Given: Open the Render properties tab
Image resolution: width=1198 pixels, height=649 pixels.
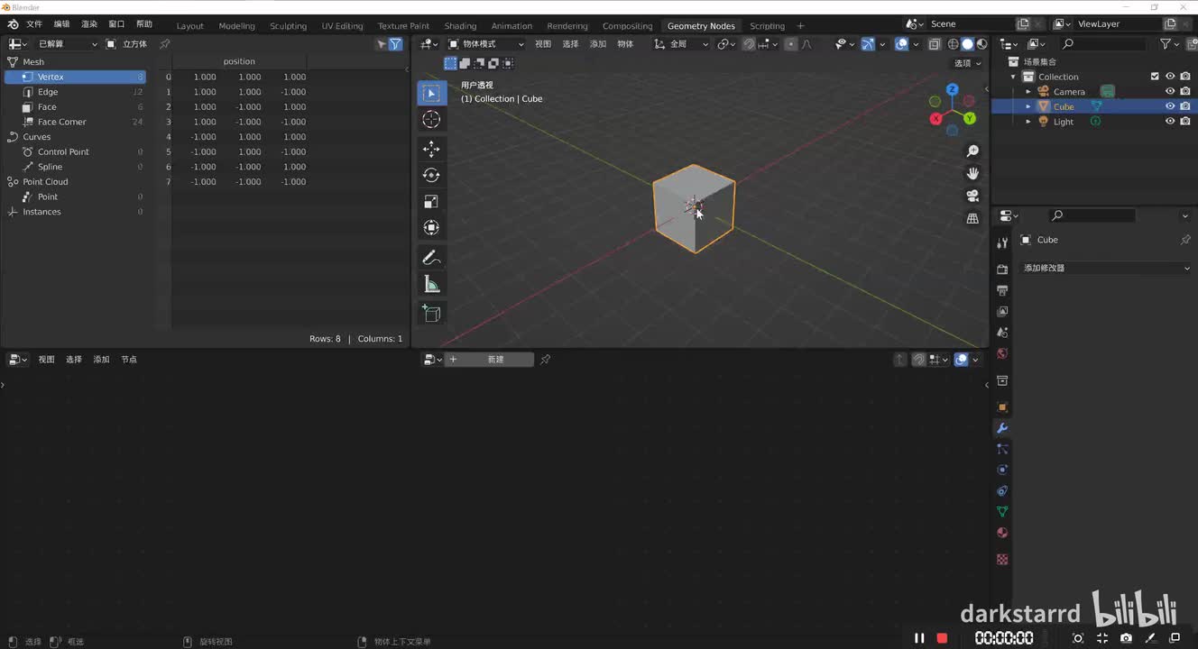Looking at the screenshot, I should pos(1001,270).
